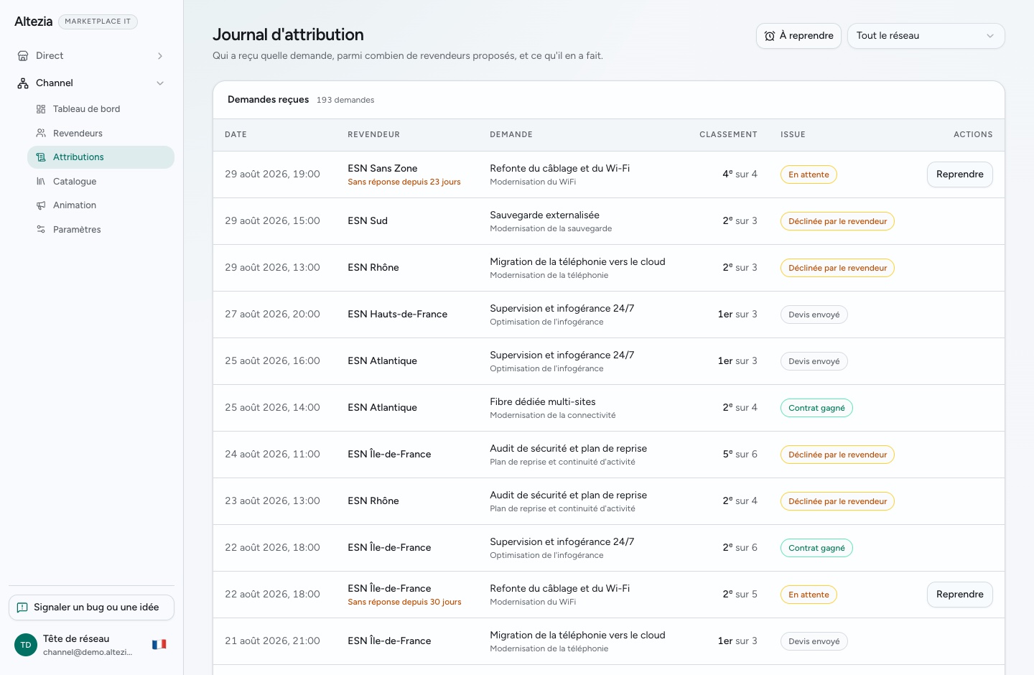
Task: Open the Catalogue menu item
Action: [x=101, y=182]
